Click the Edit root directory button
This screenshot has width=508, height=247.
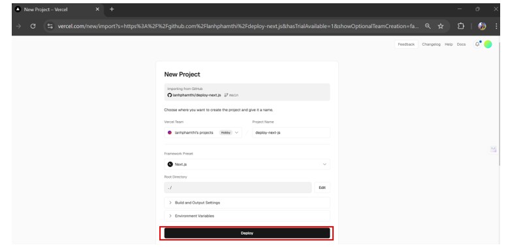[322, 188]
